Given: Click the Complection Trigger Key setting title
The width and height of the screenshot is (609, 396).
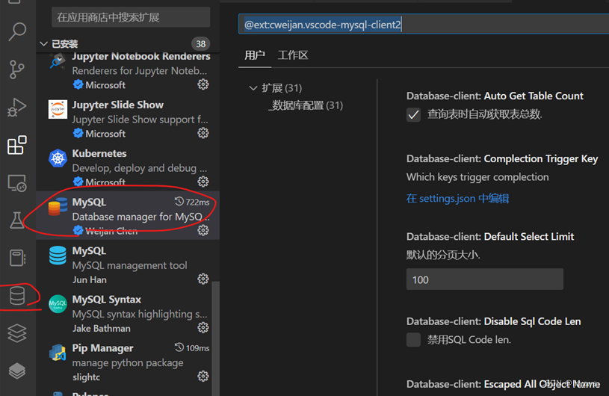Looking at the screenshot, I should click(x=502, y=159).
